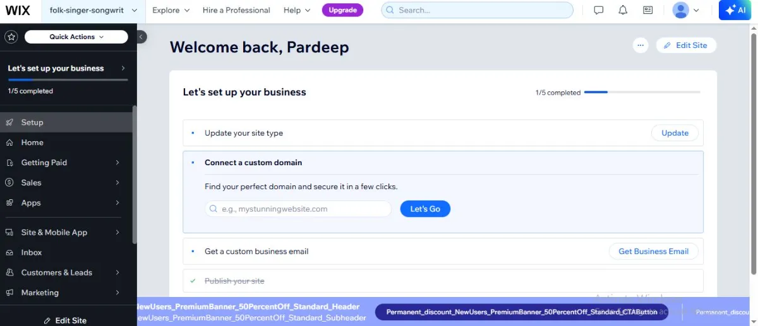This screenshot has width=758, height=326.
Task: Click Get Business Email button
Action: [x=654, y=251]
